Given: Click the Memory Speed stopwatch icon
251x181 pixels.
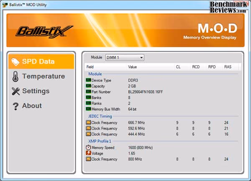Looking at the screenshot, I should coord(88,147).
